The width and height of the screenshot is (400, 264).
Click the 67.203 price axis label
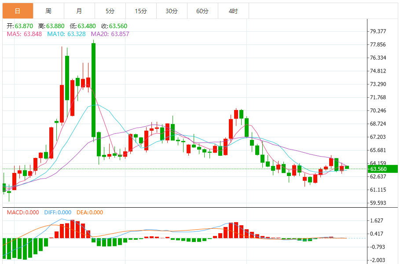[x=378, y=137]
